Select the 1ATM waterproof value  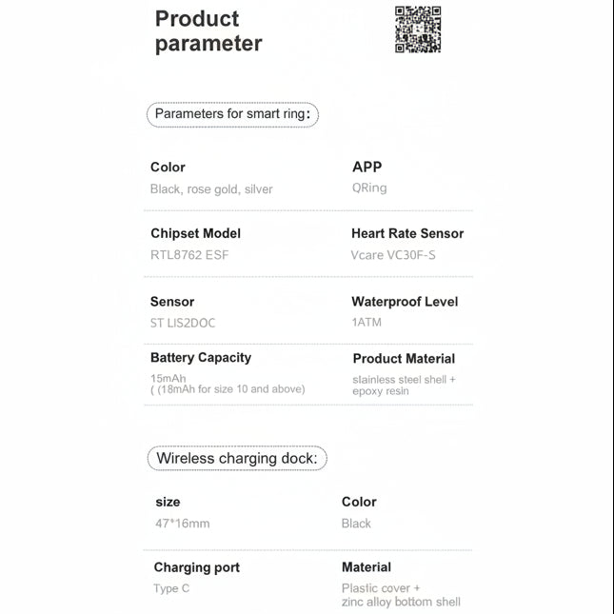coord(366,323)
